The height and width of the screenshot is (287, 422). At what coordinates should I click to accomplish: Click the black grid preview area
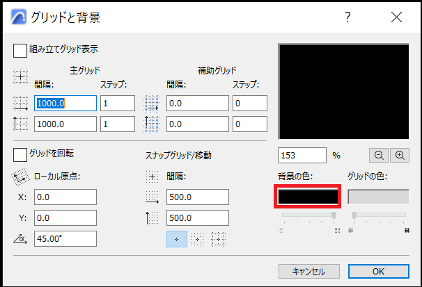(344, 92)
